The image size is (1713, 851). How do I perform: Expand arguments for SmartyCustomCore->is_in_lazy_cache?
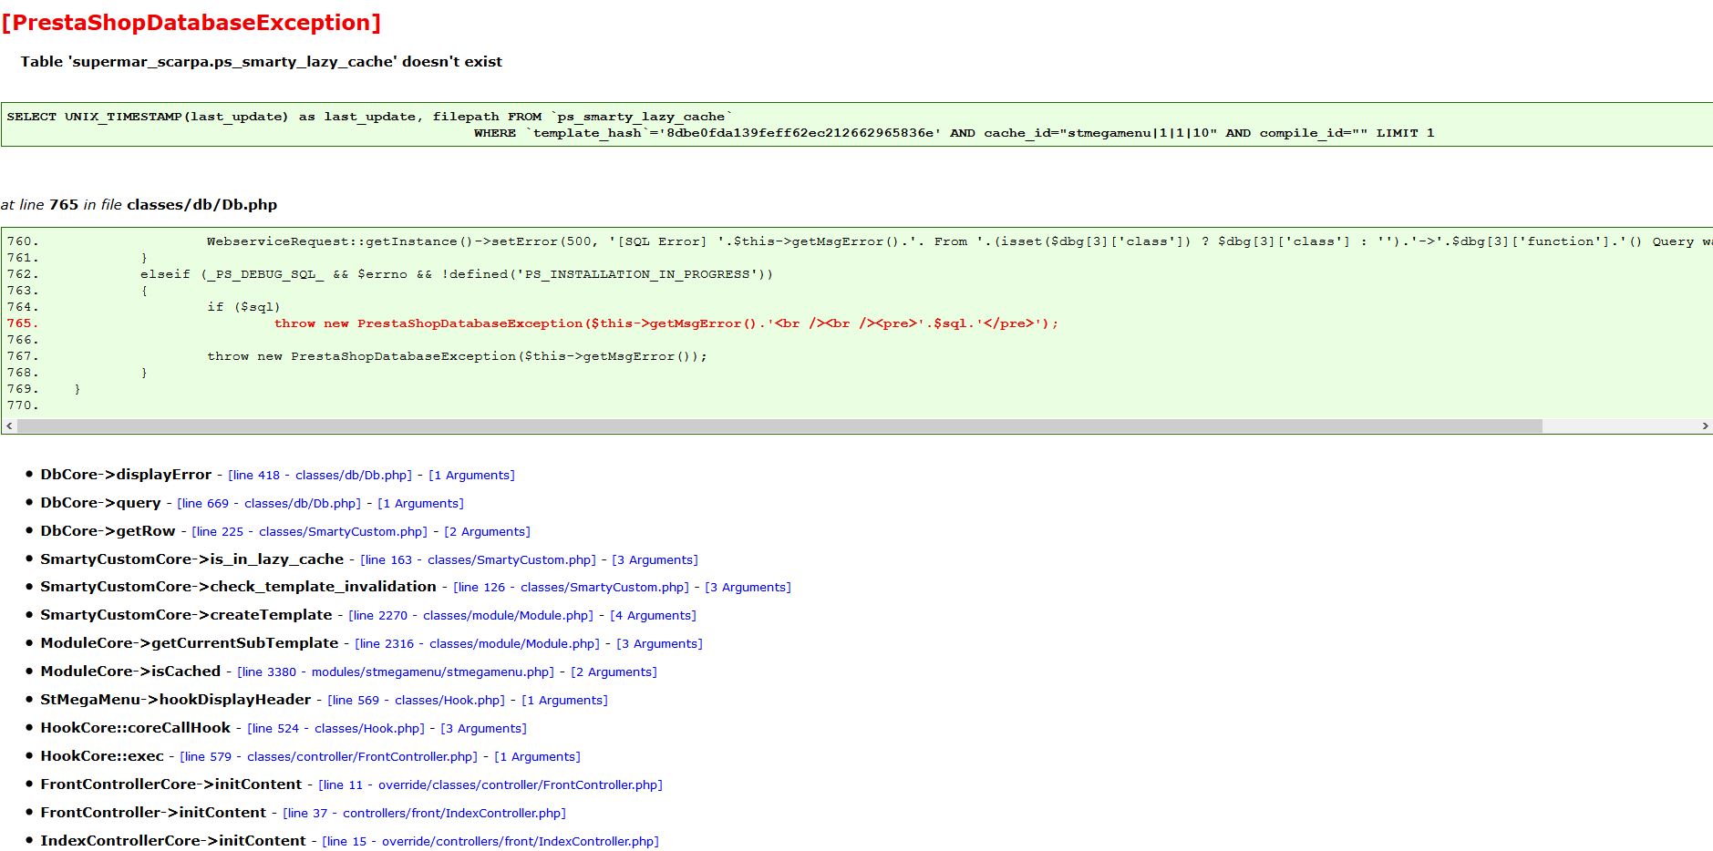pyautogui.click(x=655, y=560)
